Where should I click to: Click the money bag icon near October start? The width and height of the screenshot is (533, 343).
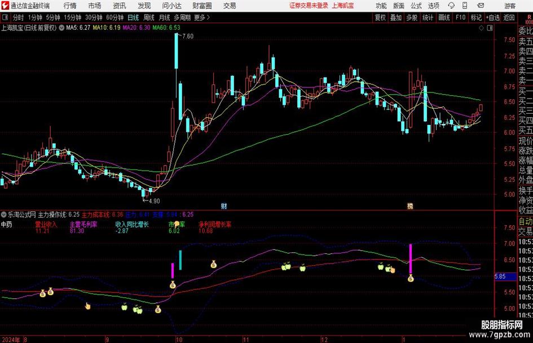click(173, 284)
